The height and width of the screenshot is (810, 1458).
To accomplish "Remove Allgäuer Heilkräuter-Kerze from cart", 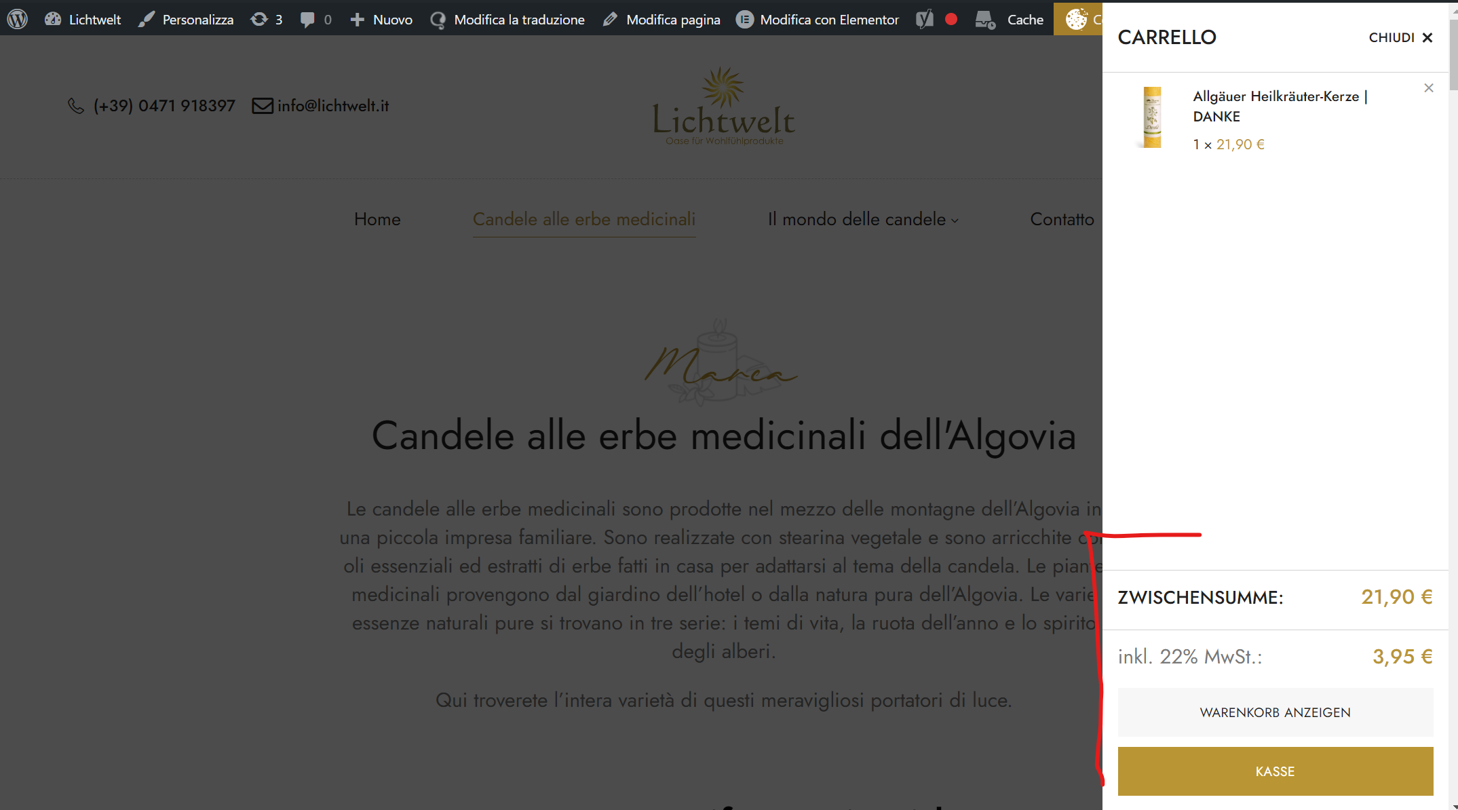I will click(x=1429, y=88).
